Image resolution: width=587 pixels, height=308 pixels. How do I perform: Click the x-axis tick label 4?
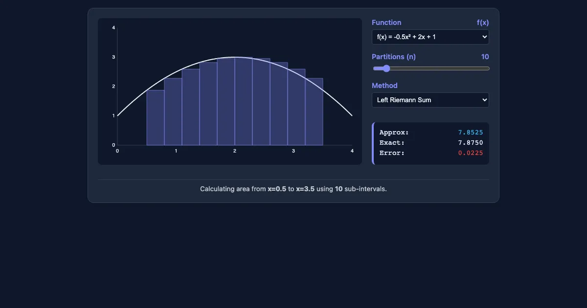pyautogui.click(x=352, y=151)
